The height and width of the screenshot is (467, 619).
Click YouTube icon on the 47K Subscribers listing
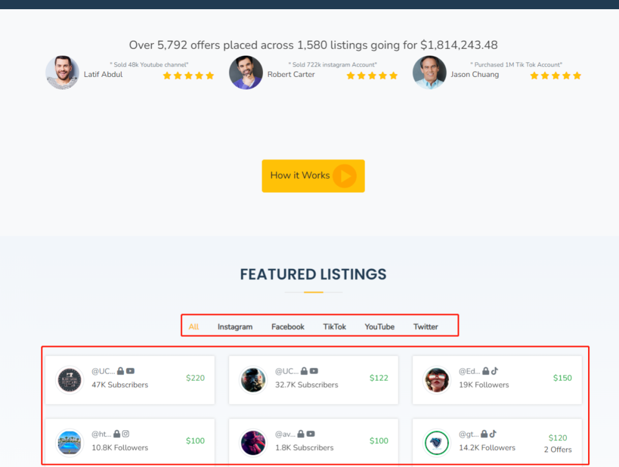pyautogui.click(x=131, y=371)
